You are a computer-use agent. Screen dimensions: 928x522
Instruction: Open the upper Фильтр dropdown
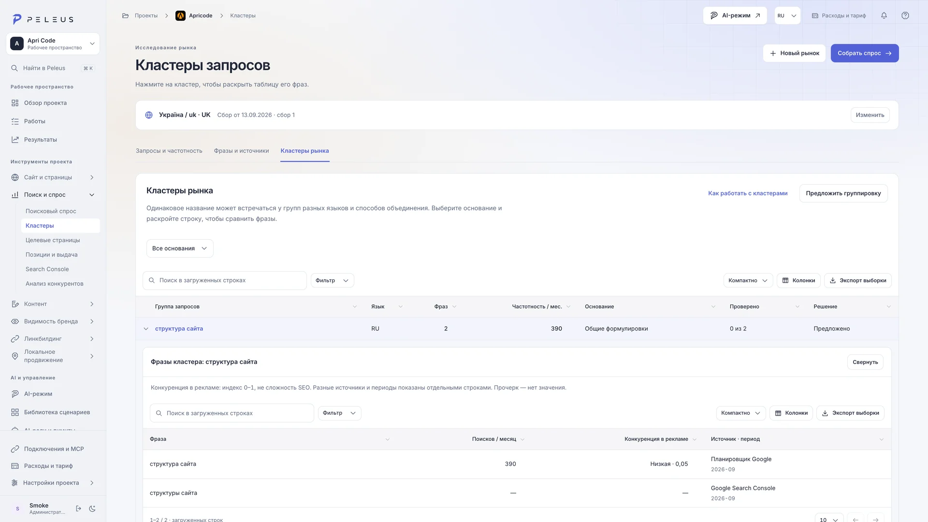332,280
